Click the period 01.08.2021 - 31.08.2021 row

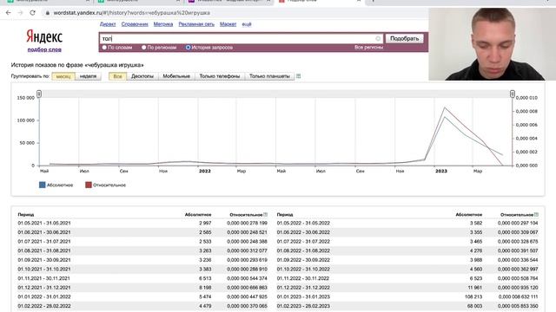tap(142, 250)
